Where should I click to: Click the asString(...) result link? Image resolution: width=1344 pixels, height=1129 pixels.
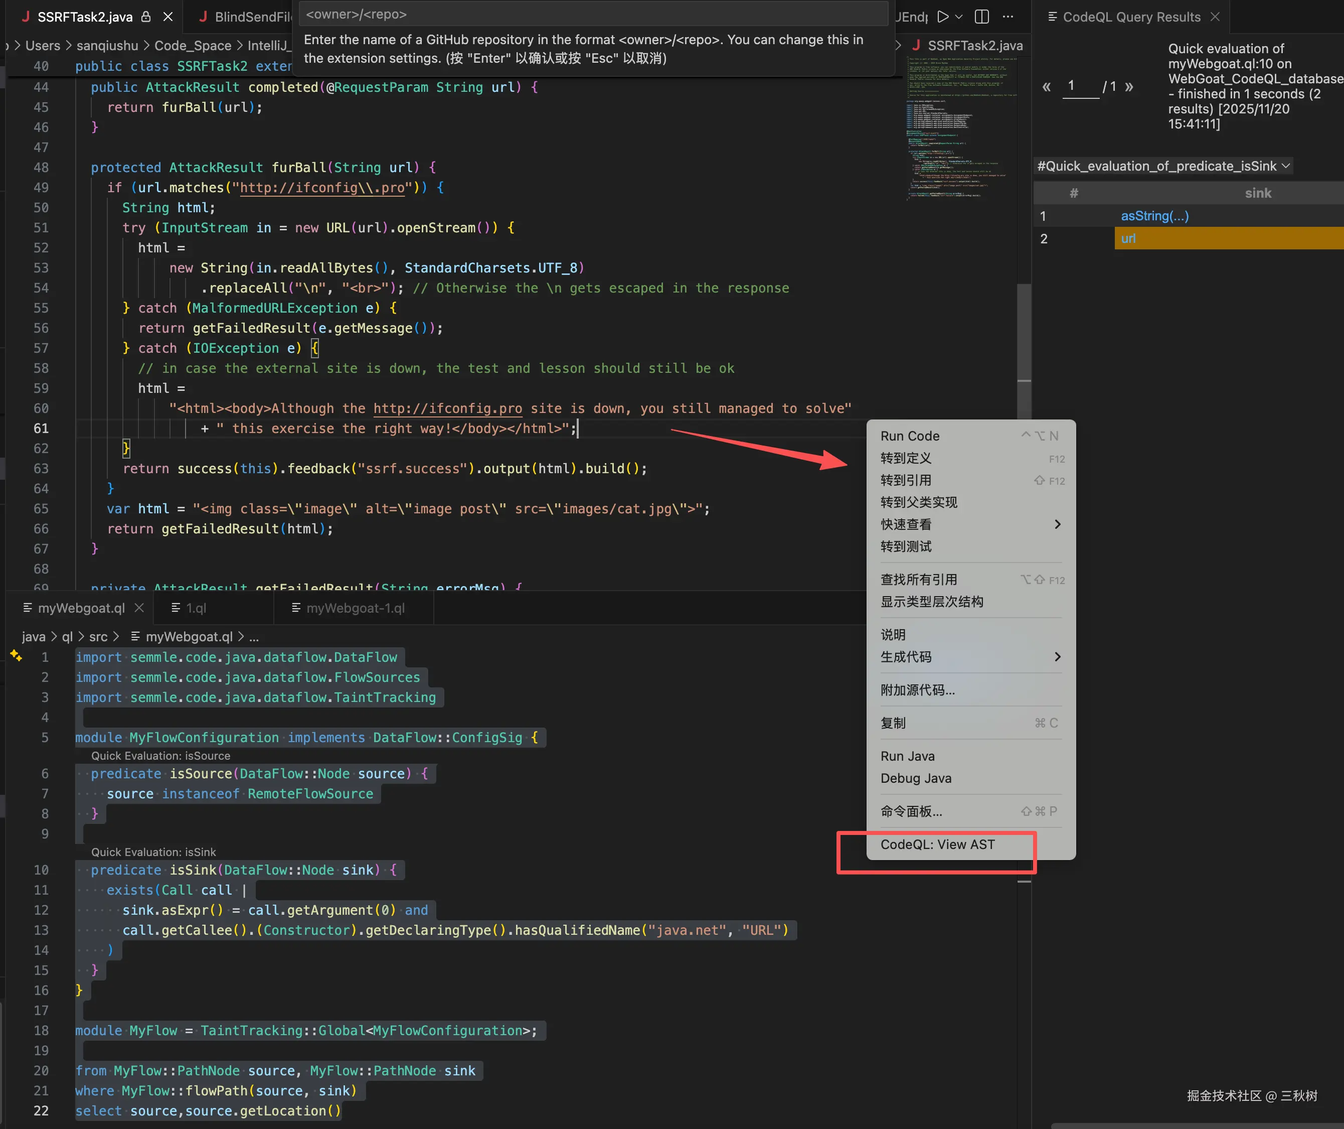tap(1154, 216)
